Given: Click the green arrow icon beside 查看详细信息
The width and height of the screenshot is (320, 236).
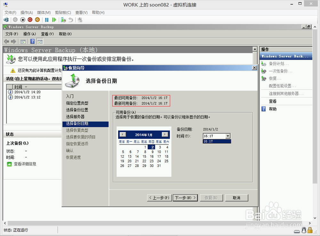Looking at the screenshot, I should pos(9,164).
